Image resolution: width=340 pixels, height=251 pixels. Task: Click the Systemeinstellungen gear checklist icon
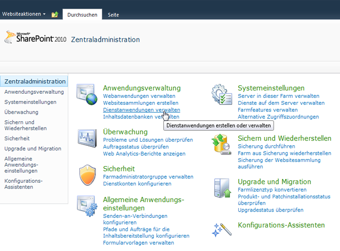click(222, 94)
